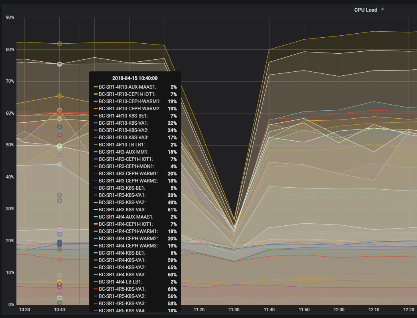
Task: Click the topmost data point at 10:40 near 82%
Action: [60, 44]
